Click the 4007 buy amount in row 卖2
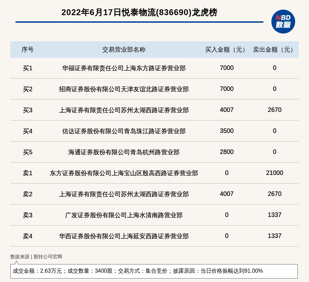The width and height of the screenshot is (309, 282). [227, 194]
